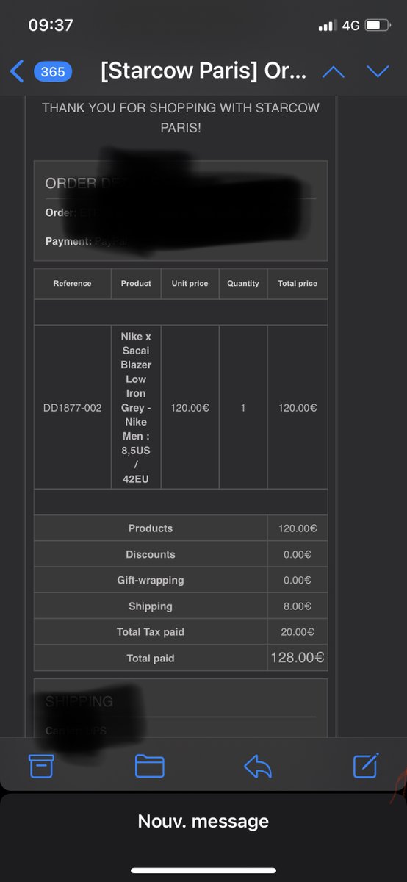Reply using the curved arrow icon
This screenshot has width=407, height=882.
(x=258, y=766)
